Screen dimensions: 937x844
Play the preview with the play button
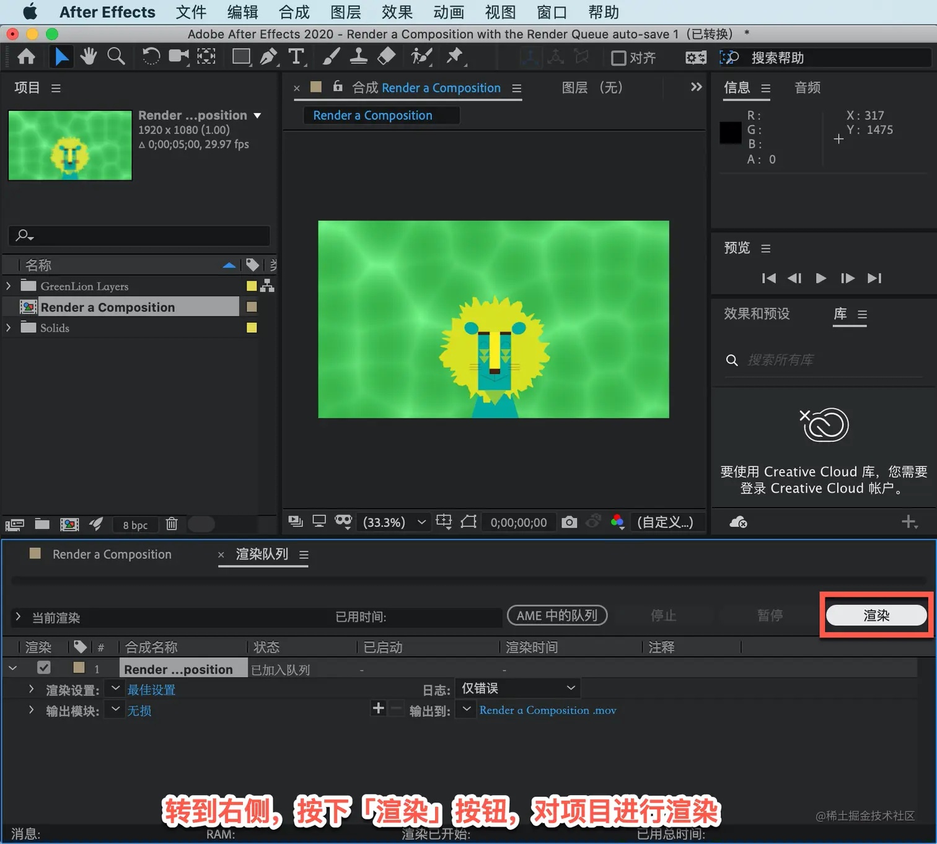pos(820,278)
